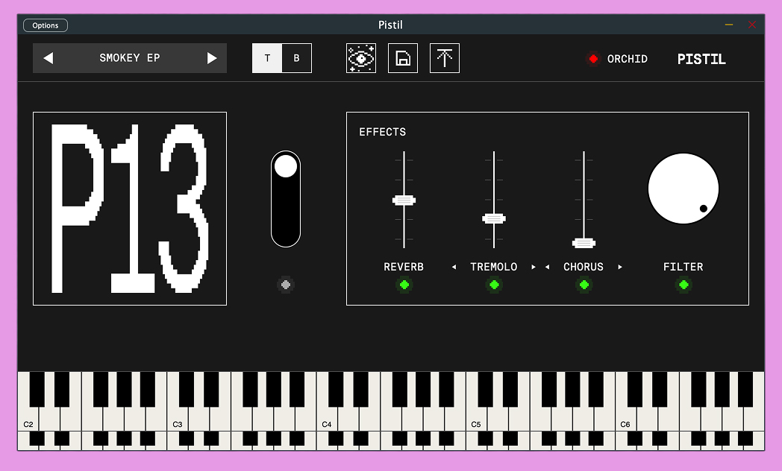The image size is (782, 471).
Task: Flip the vertical pill toggle switch
Action: point(286,199)
